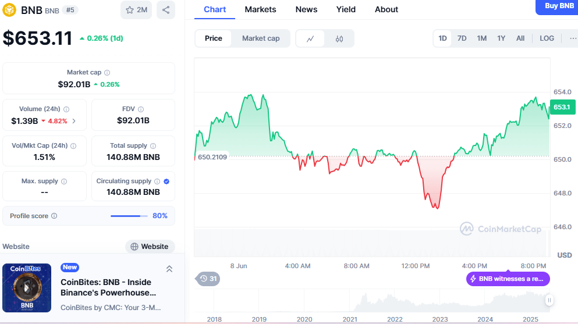
Task: Click the Profile score progress bar
Action: tap(129, 216)
